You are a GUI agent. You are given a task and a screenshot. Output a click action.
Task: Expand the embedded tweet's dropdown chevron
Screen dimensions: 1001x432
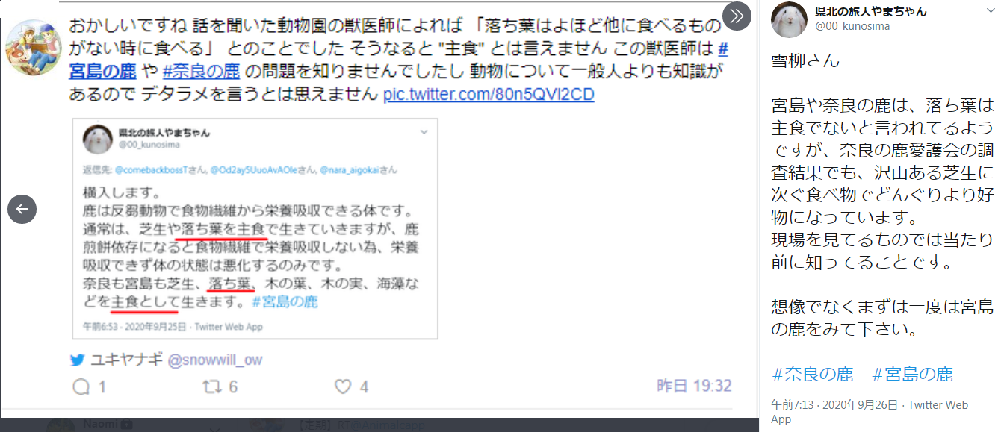coord(424,132)
